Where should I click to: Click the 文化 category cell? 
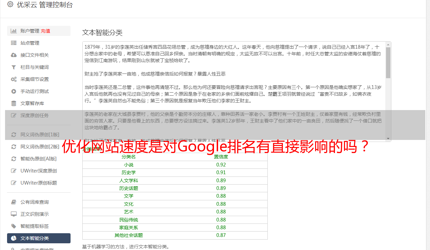128,204
